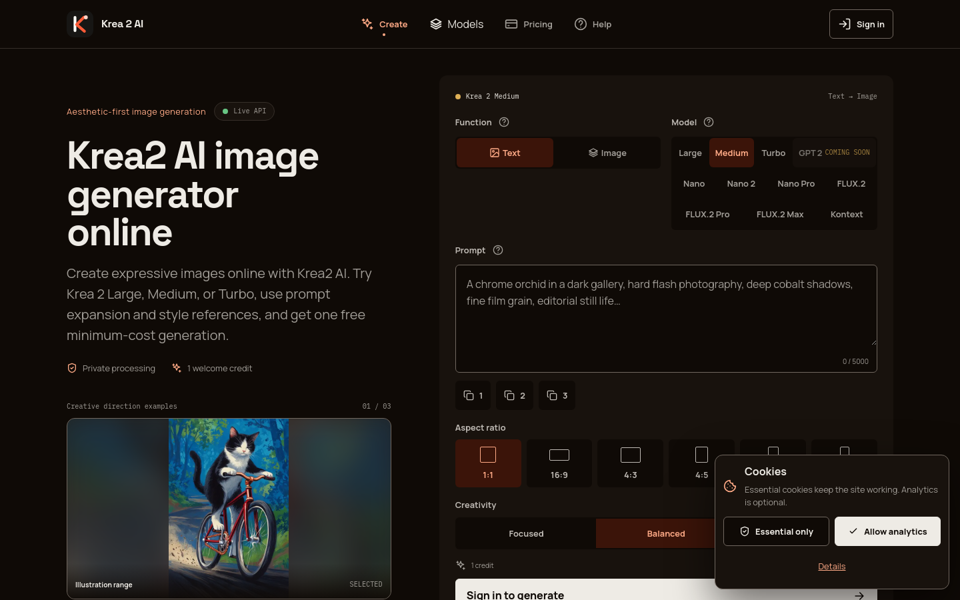Click 'Aesthetic-first image generation' text

click(136, 111)
